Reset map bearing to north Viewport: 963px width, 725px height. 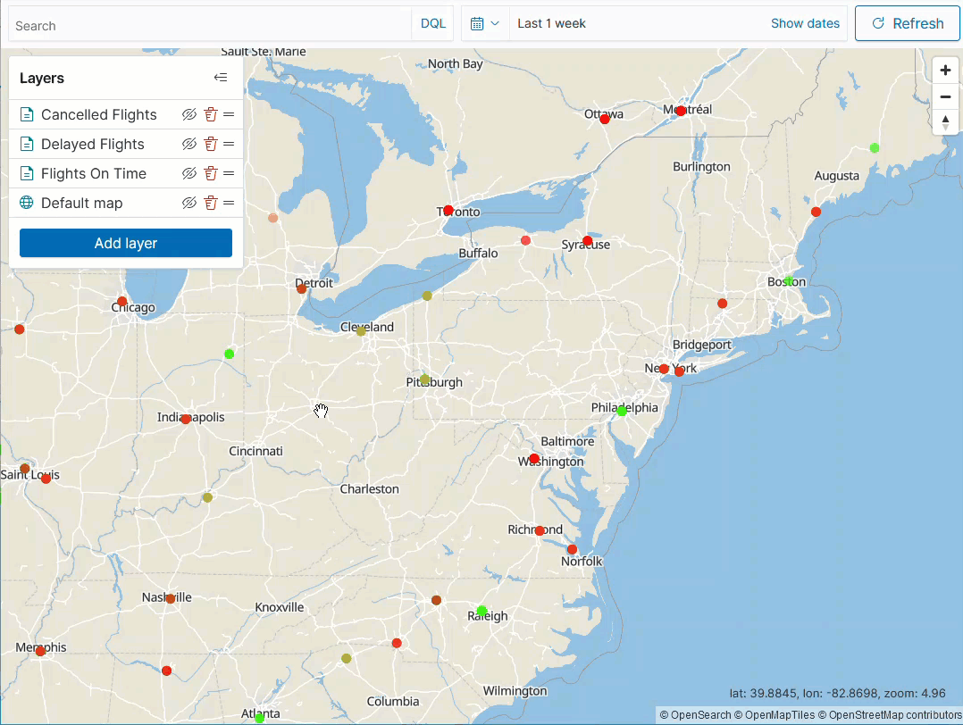tap(945, 122)
